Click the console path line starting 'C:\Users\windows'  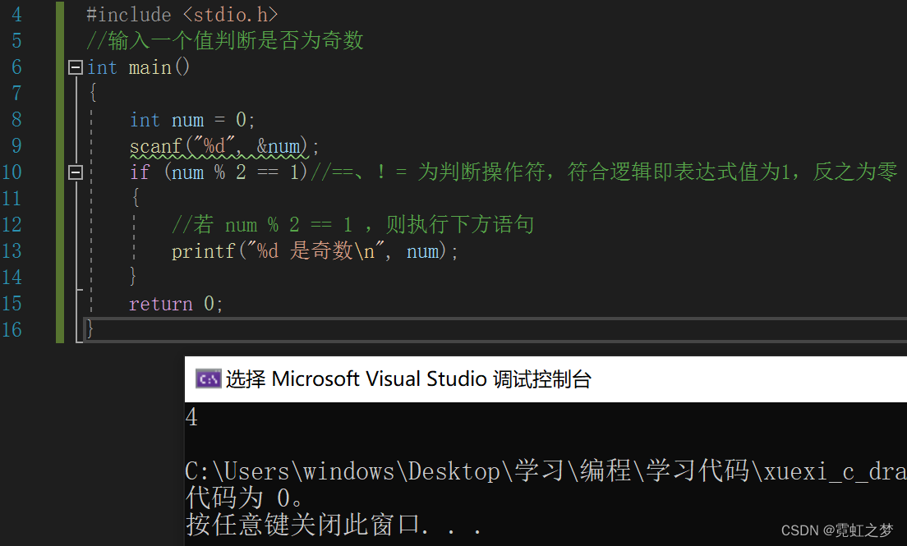point(546,471)
